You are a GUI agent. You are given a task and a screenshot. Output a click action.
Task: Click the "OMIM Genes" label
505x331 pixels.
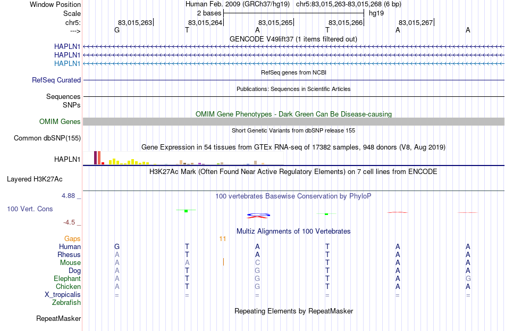[x=60, y=121]
